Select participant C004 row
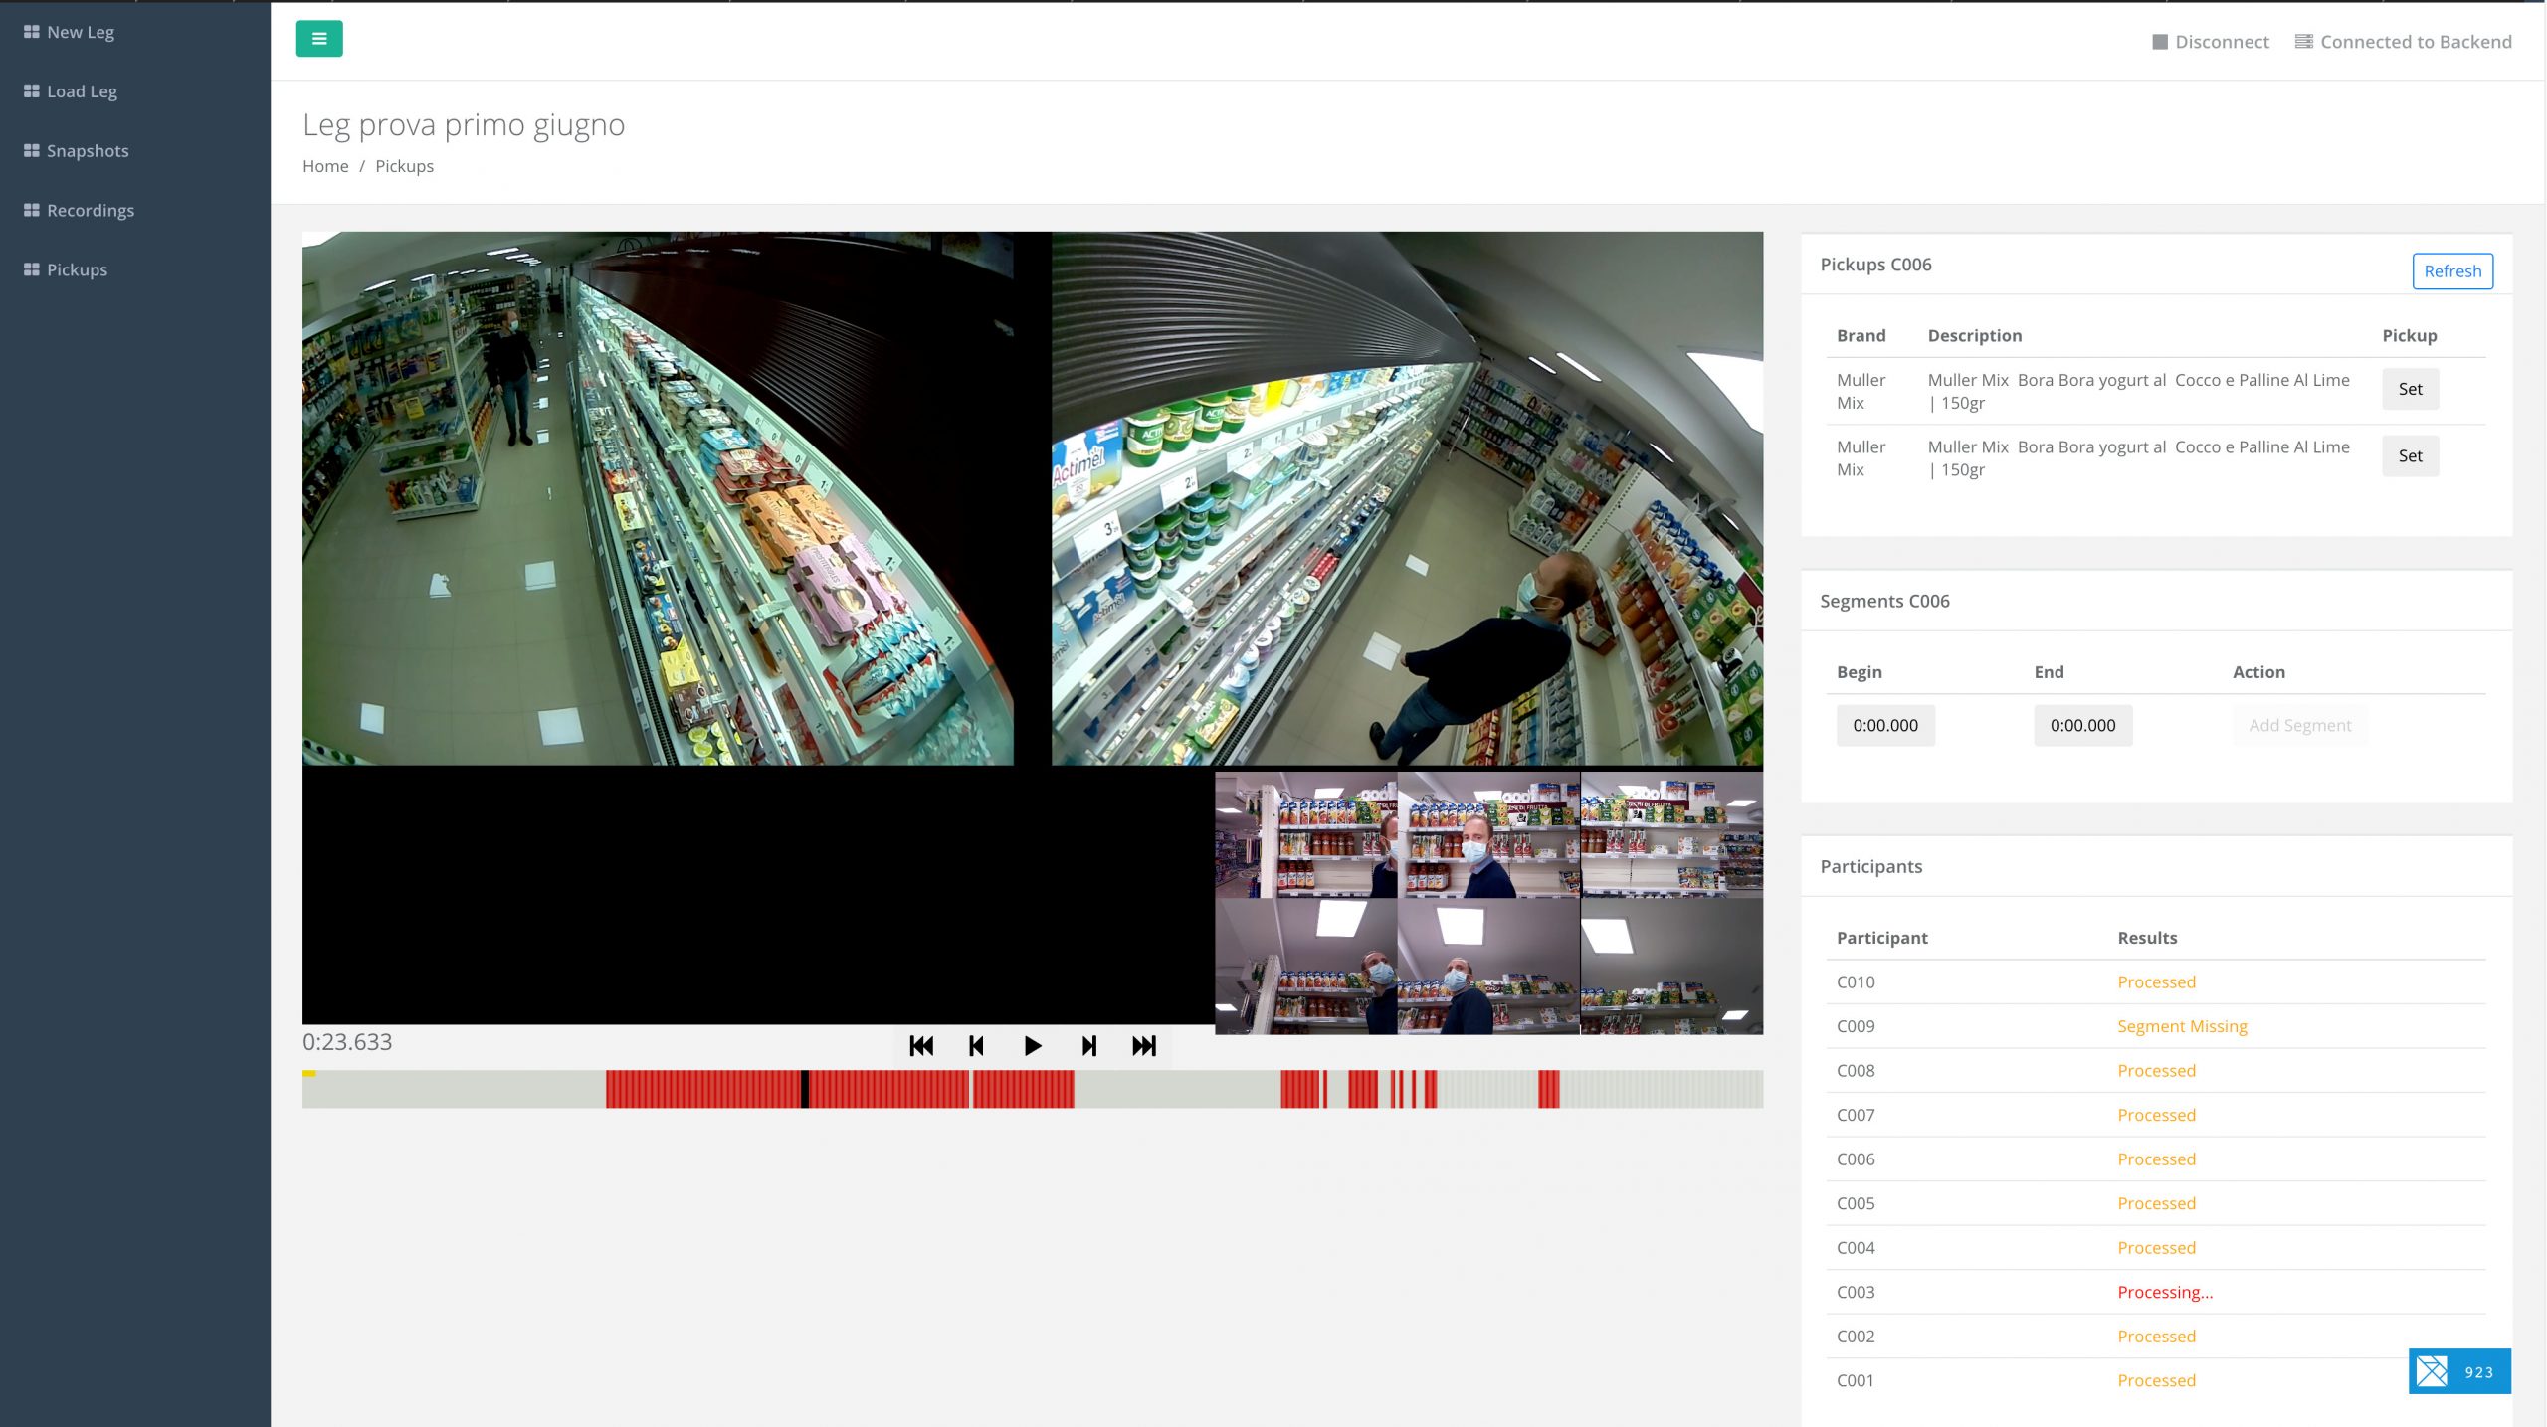 [x=2156, y=1248]
